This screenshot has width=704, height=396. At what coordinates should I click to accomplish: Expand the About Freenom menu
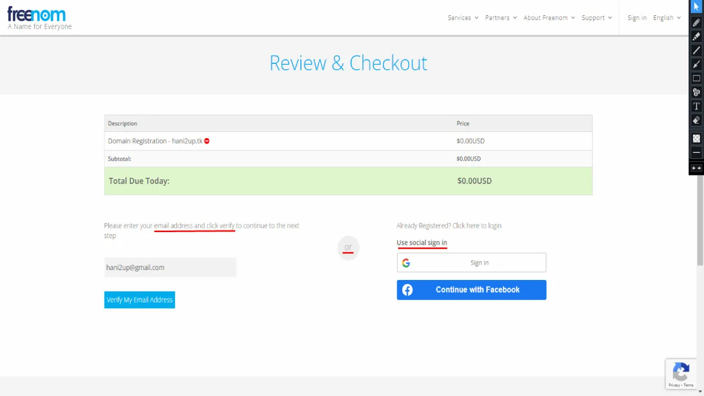pyautogui.click(x=549, y=18)
